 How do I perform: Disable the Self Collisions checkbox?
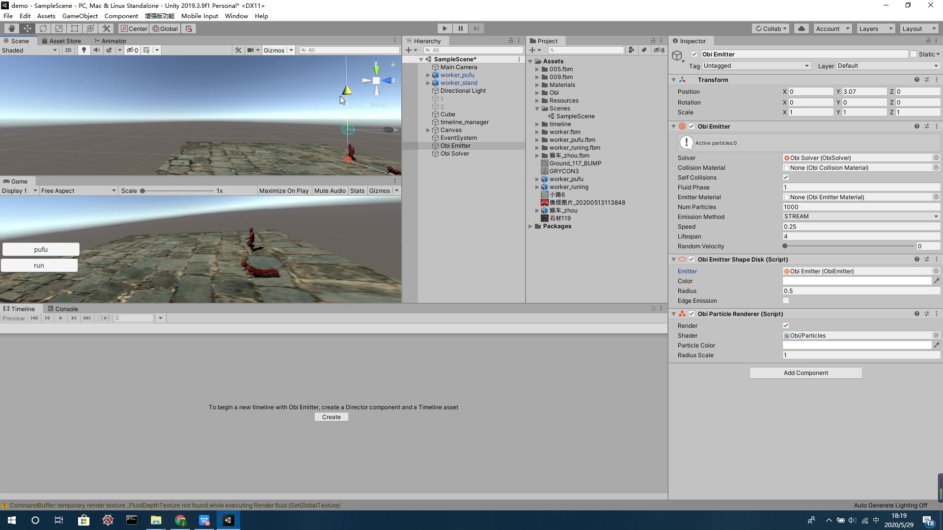pyautogui.click(x=786, y=178)
